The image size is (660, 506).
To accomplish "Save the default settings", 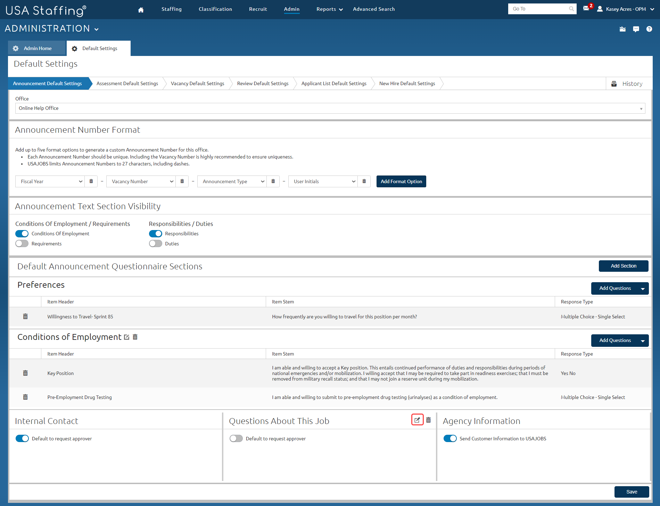I will click(632, 492).
